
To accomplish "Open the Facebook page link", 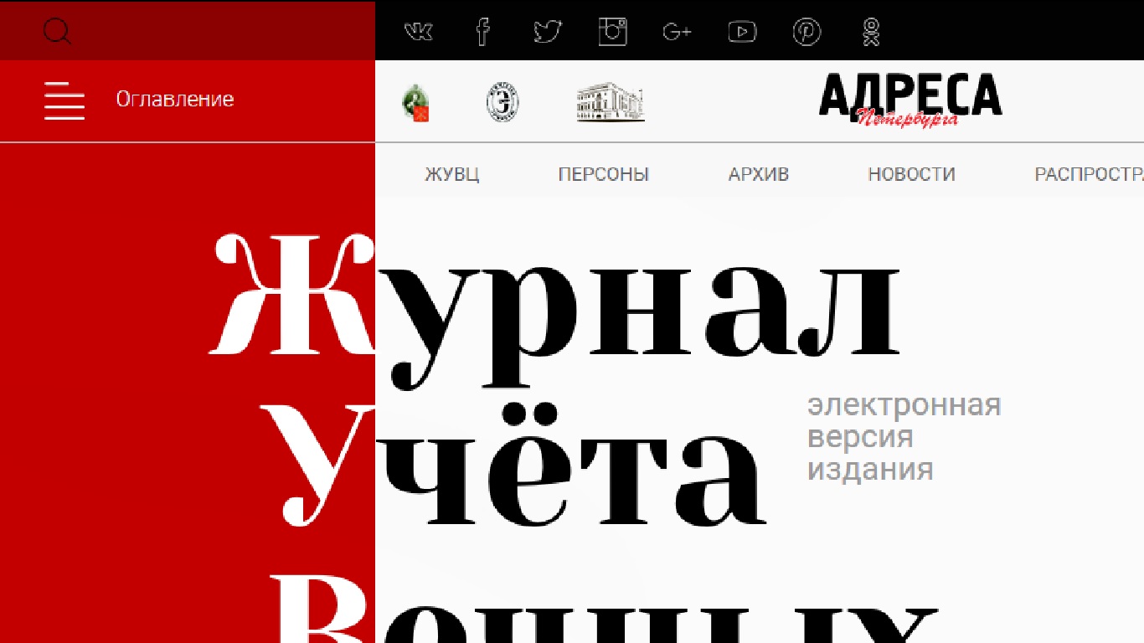I will tap(482, 32).
